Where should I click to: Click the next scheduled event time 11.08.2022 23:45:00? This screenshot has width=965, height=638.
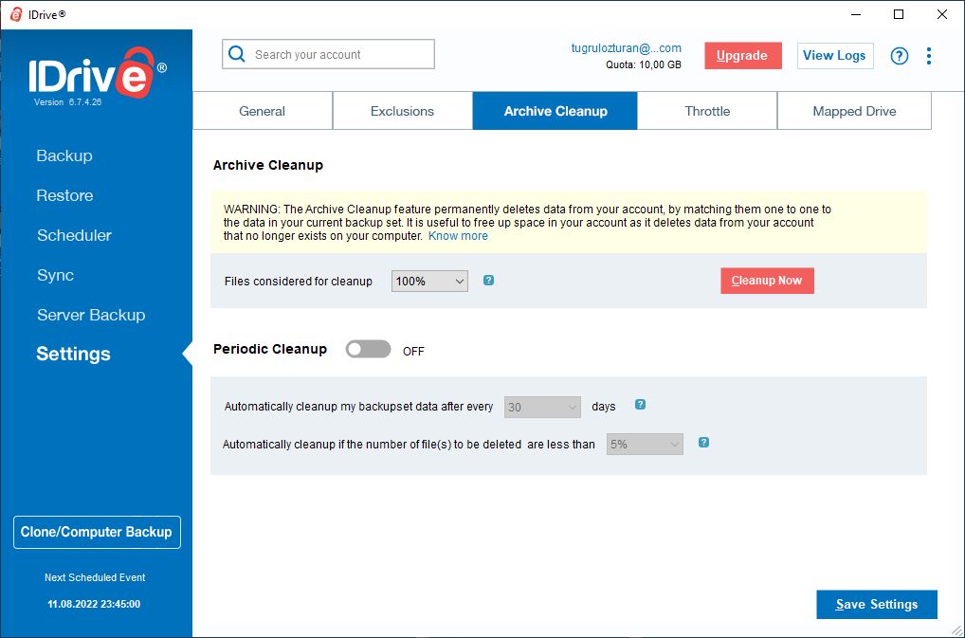[94, 604]
